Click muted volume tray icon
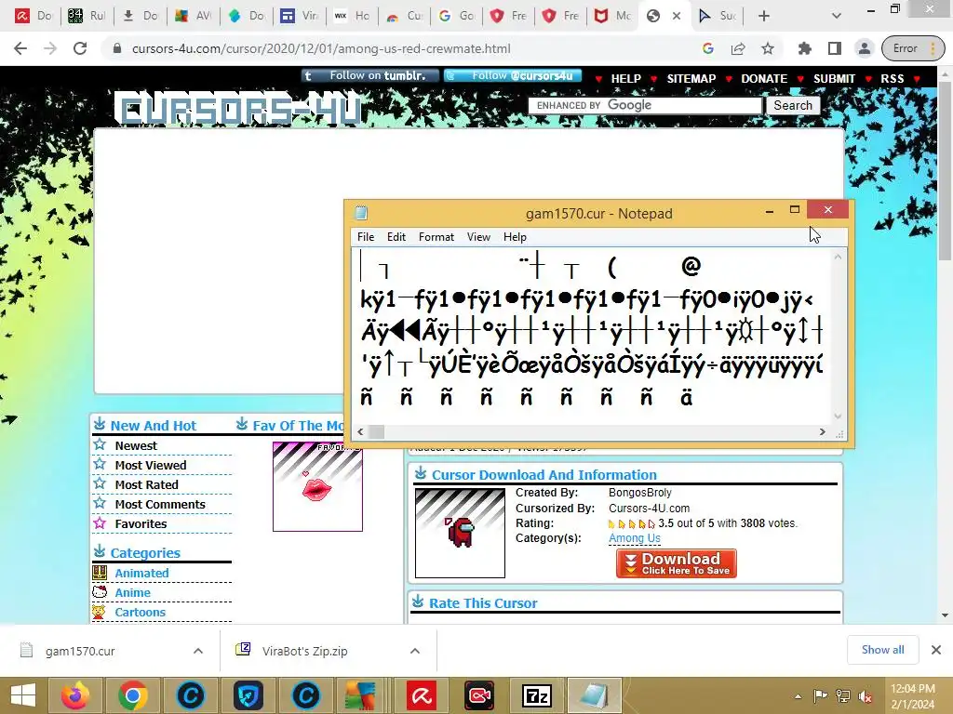 [866, 696]
